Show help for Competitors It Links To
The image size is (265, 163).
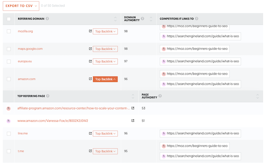(196, 18)
